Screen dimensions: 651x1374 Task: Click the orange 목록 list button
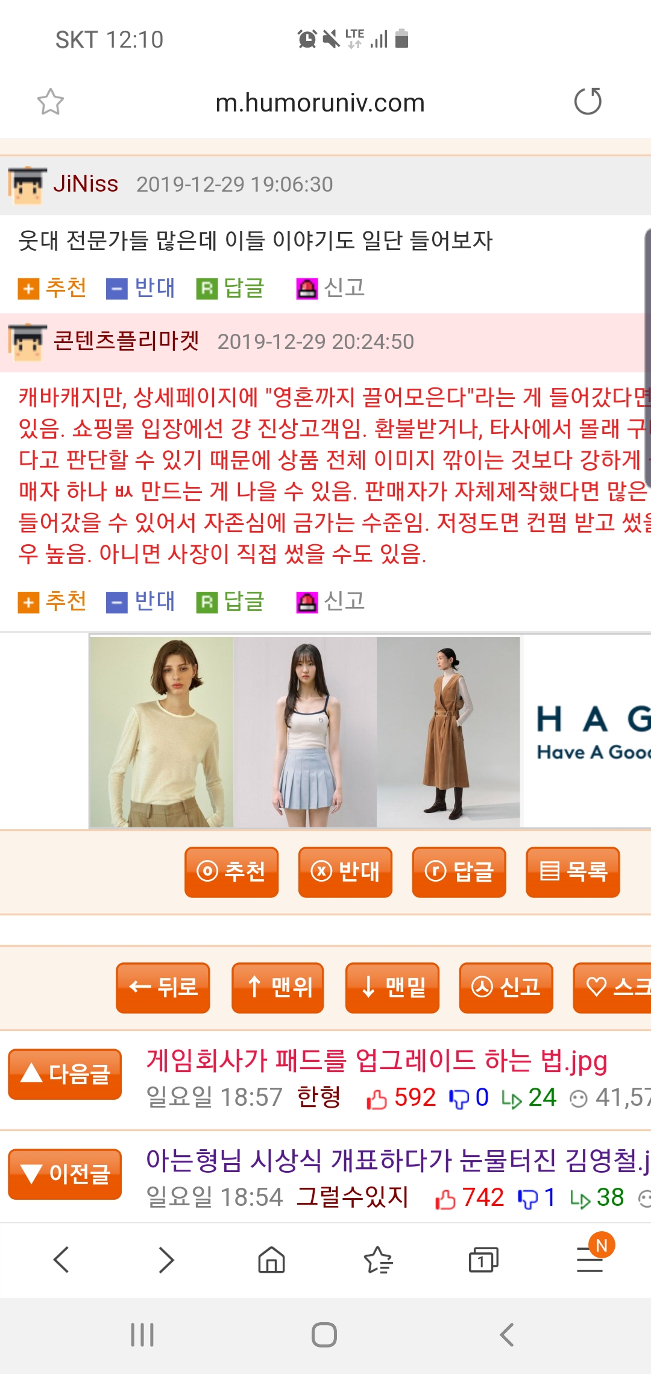tap(573, 872)
